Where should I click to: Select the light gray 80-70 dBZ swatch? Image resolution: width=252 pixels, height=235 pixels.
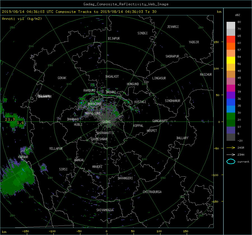coord(231,25)
